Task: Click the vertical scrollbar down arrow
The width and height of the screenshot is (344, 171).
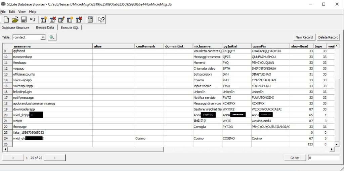Action: [337, 144]
